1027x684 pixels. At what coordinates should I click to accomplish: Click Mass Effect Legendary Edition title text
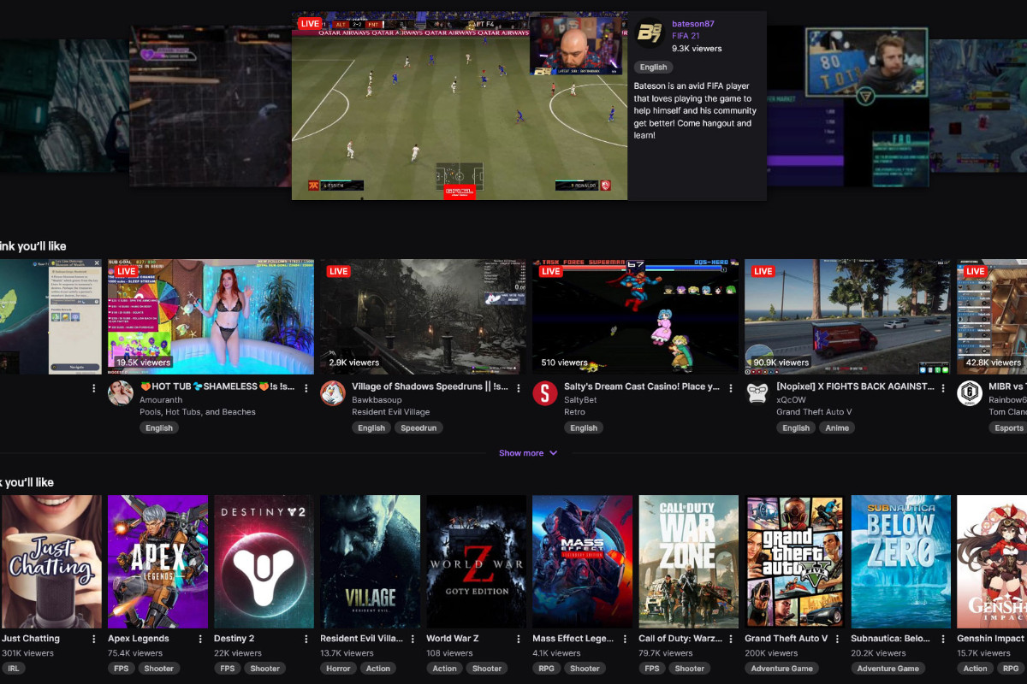click(573, 639)
